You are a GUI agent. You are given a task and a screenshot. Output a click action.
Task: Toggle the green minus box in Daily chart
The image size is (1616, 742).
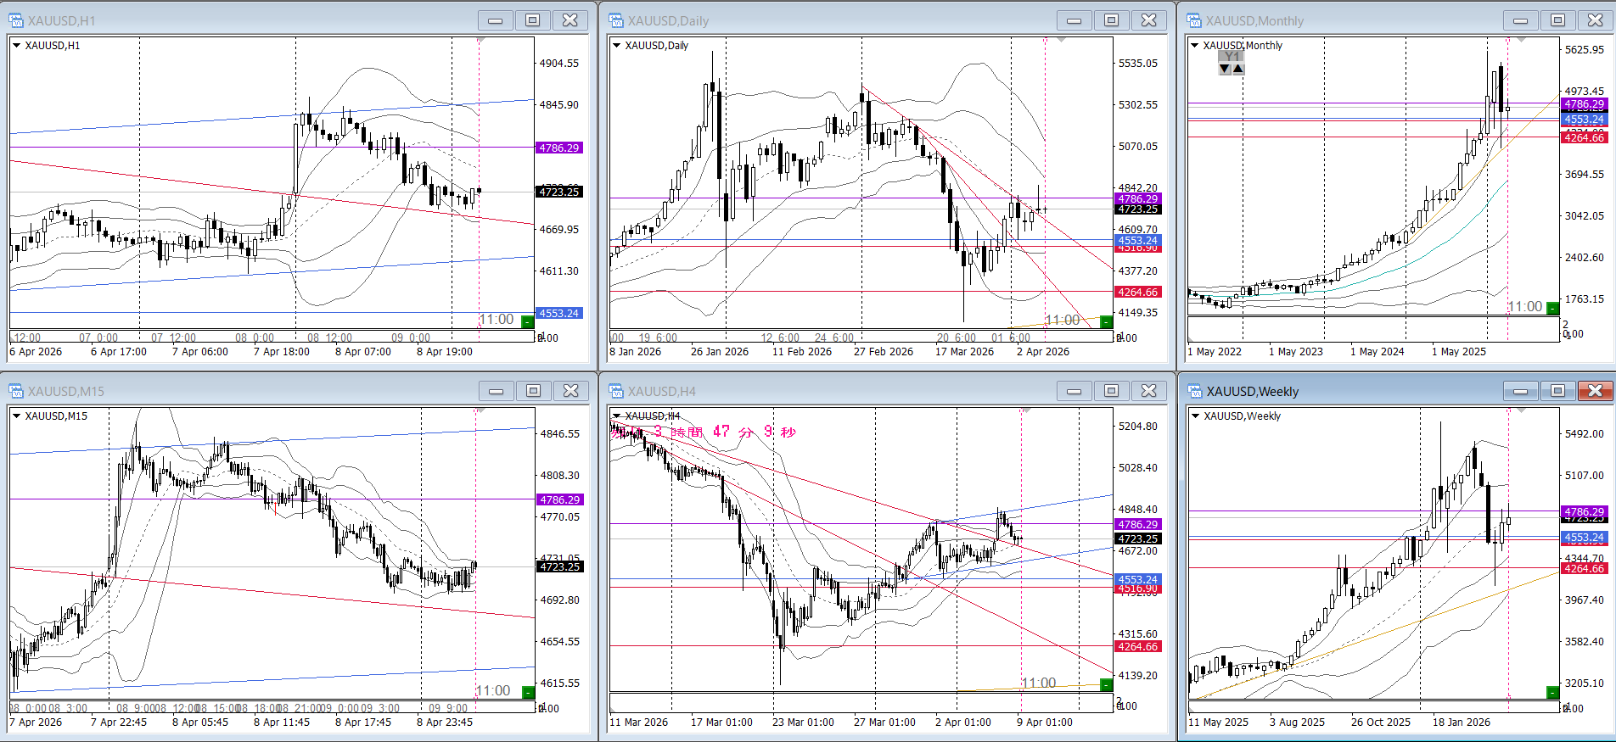[1106, 321]
